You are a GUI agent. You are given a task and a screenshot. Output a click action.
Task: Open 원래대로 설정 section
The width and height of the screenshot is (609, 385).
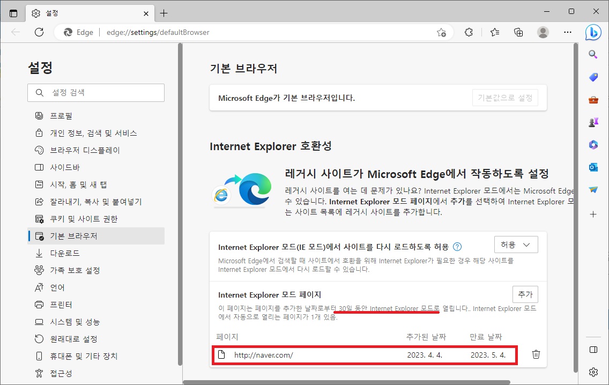tap(96, 339)
